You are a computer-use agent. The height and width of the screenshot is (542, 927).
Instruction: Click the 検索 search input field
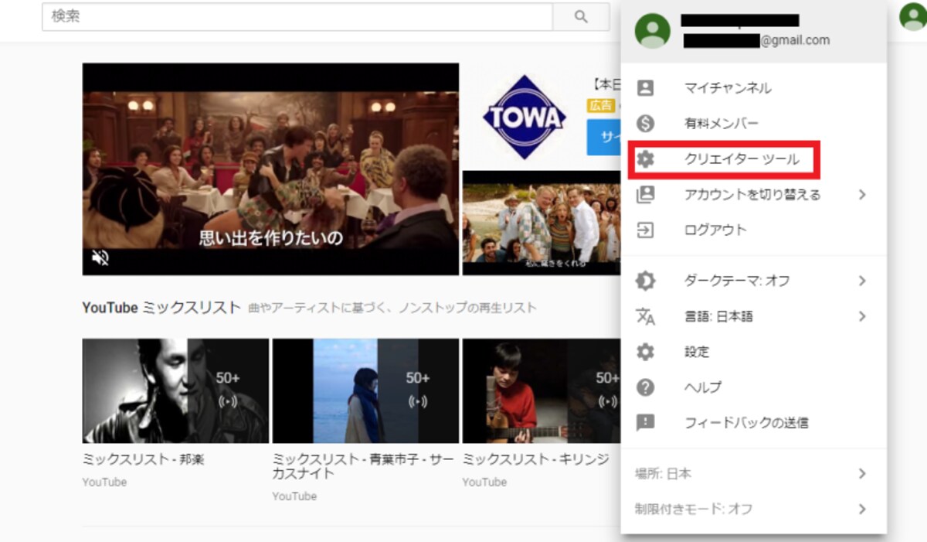(297, 17)
